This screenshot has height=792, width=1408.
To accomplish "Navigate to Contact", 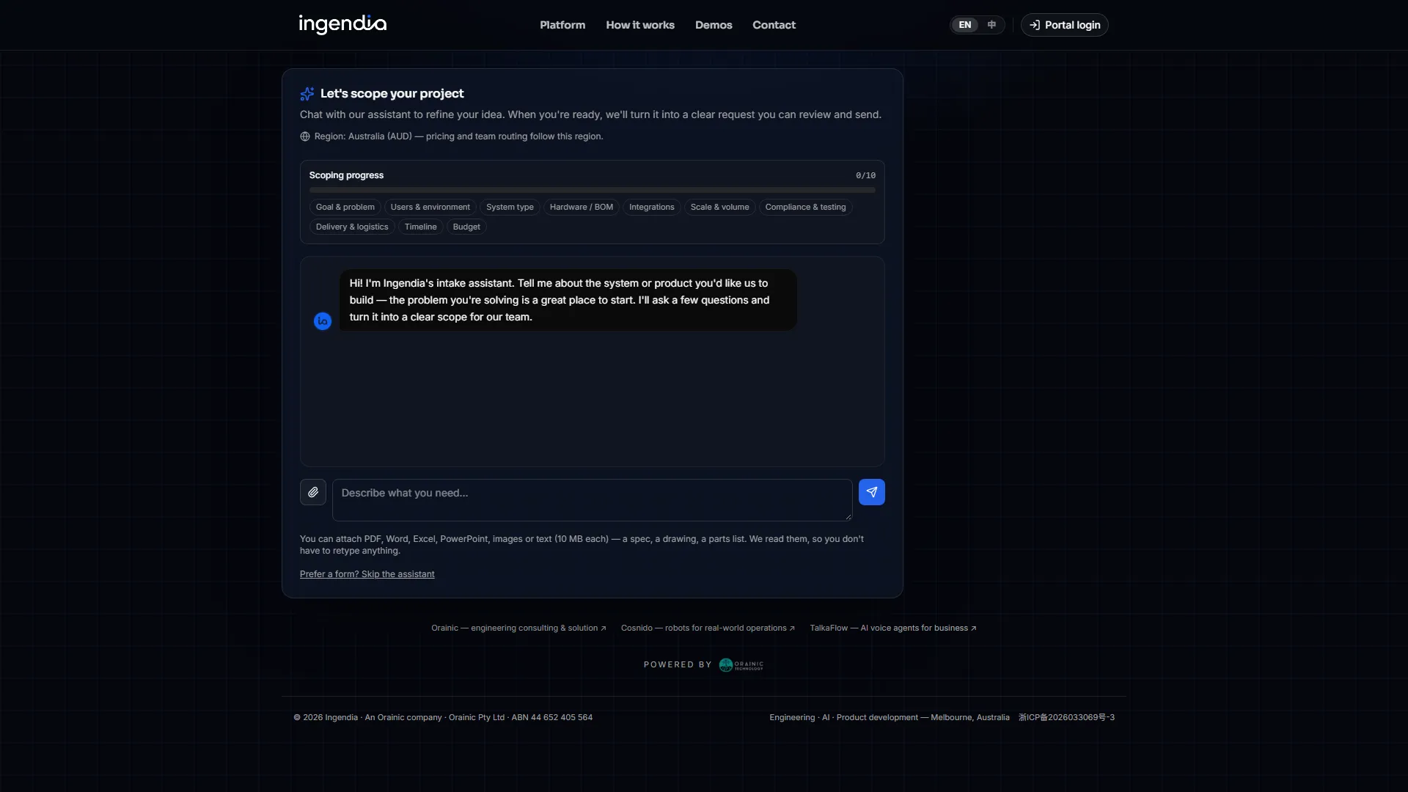I will pos(774,25).
